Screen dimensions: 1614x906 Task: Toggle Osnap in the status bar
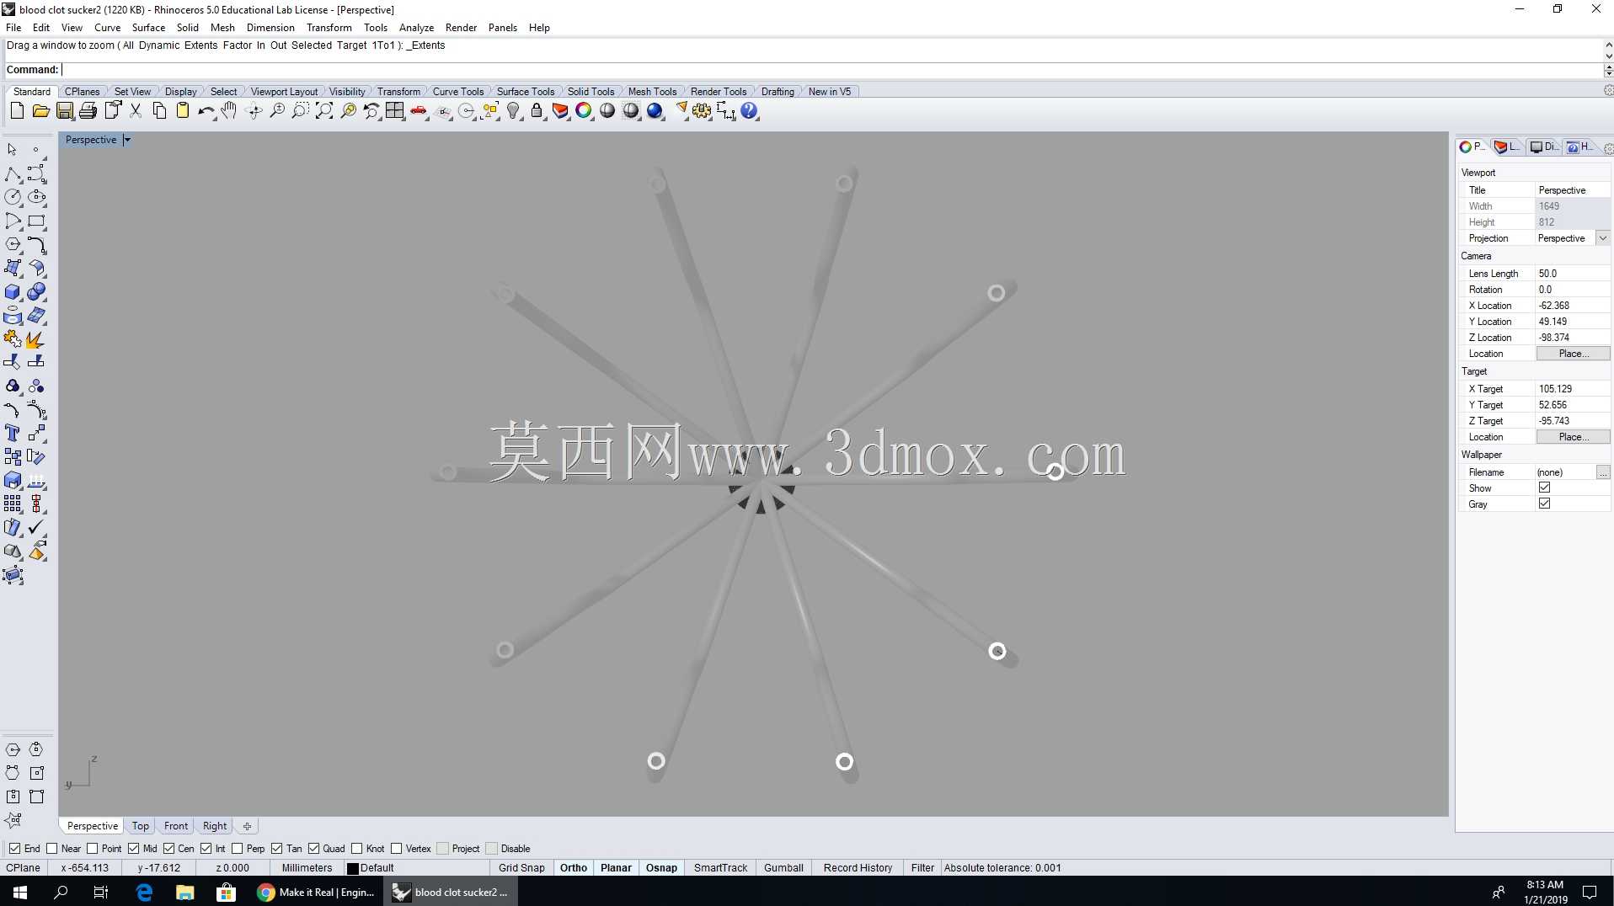pyautogui.click(x=661, y=868)
